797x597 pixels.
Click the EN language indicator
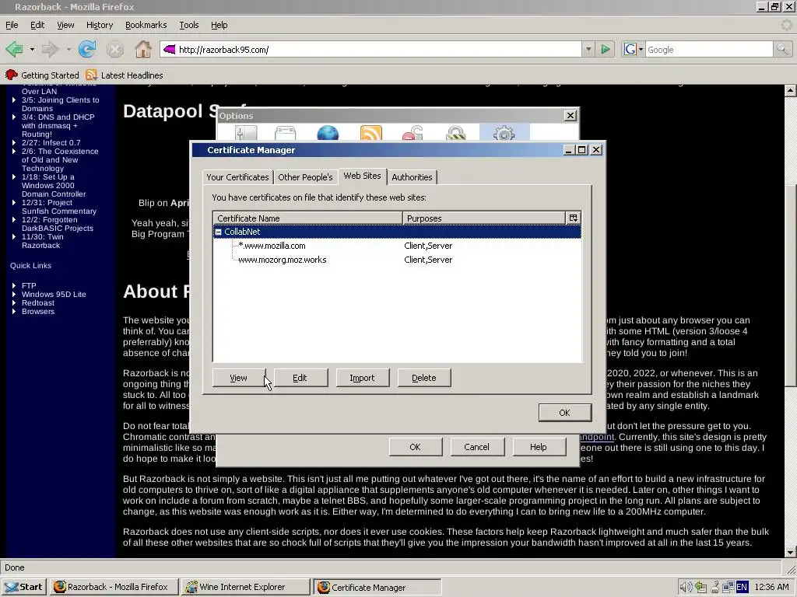tap(742, 587)
